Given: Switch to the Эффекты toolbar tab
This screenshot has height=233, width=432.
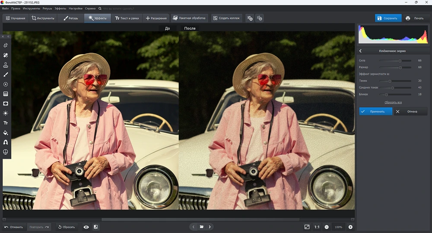Looking at the screenshot, I should [x=98, y=18].
